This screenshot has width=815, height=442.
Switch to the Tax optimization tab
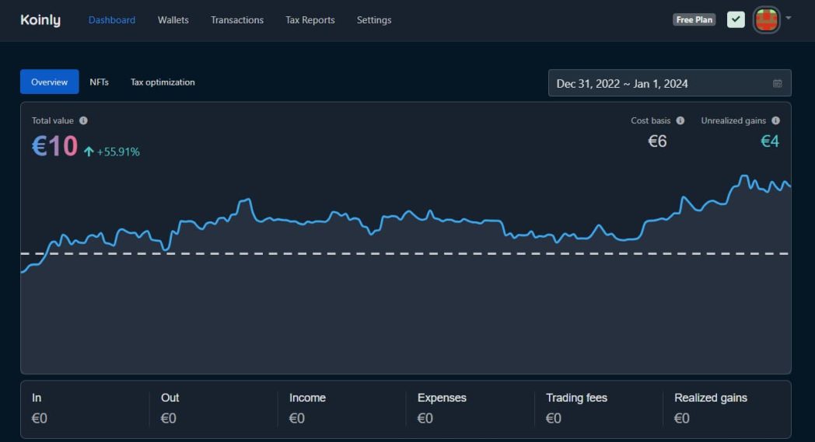(163, 82)
